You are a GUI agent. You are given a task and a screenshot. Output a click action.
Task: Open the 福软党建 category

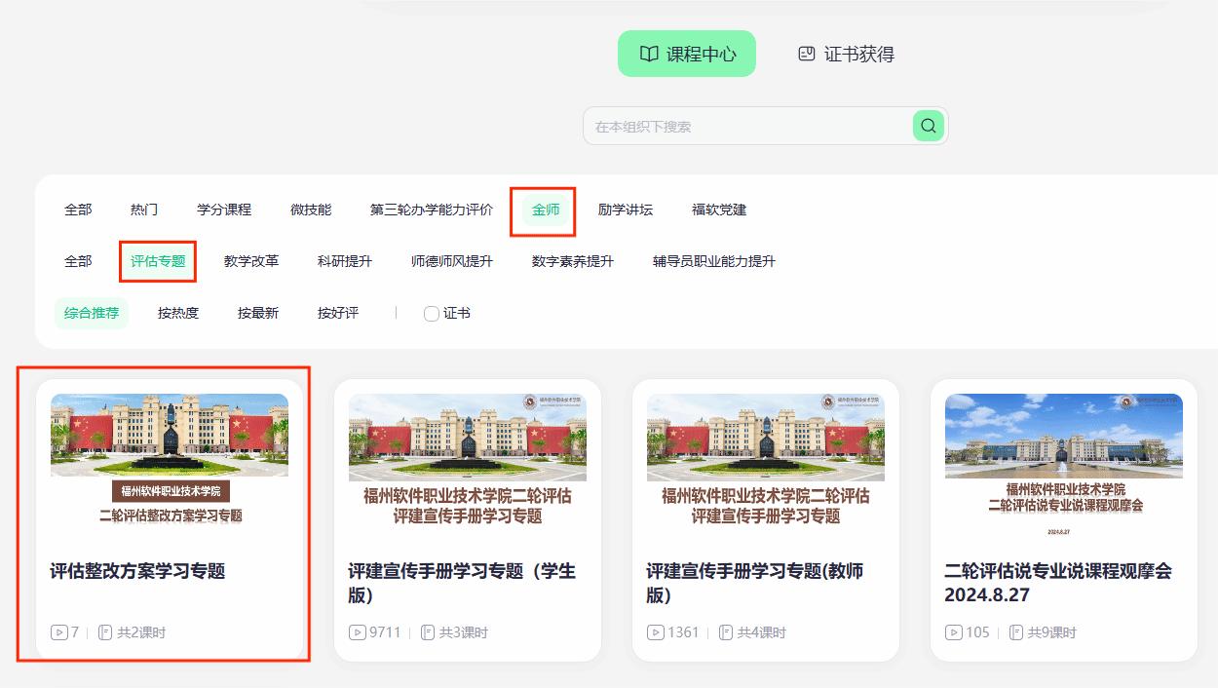719,210
